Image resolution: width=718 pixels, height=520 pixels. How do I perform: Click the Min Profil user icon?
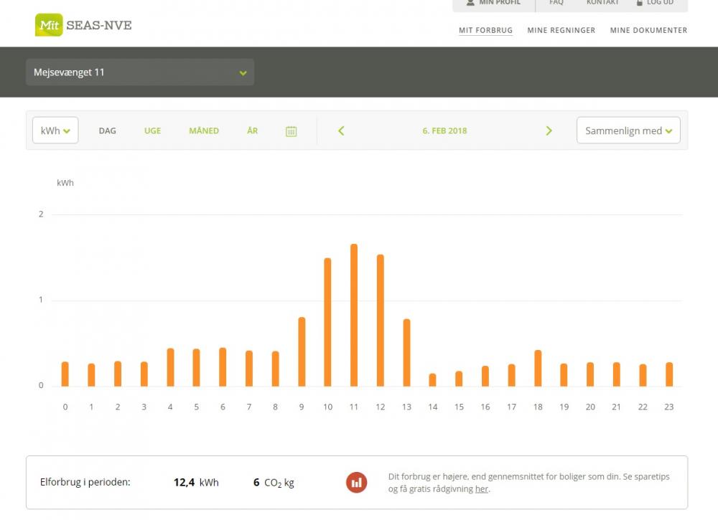[470, 3]
